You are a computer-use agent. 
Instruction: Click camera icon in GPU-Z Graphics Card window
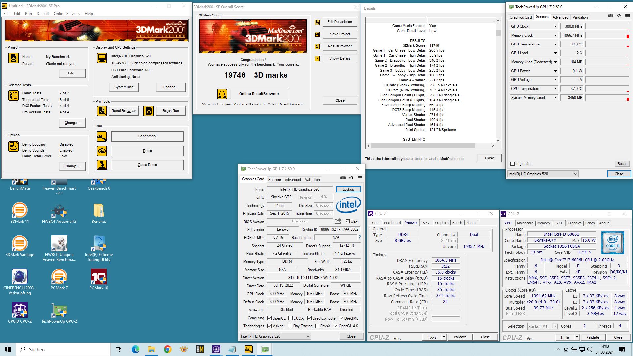point(343,178)
